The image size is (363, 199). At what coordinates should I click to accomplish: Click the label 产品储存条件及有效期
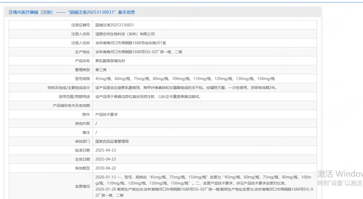click(71, 106)
